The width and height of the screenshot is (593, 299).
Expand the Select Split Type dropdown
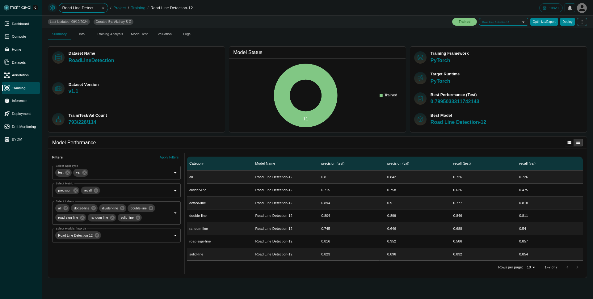point(175,173)
